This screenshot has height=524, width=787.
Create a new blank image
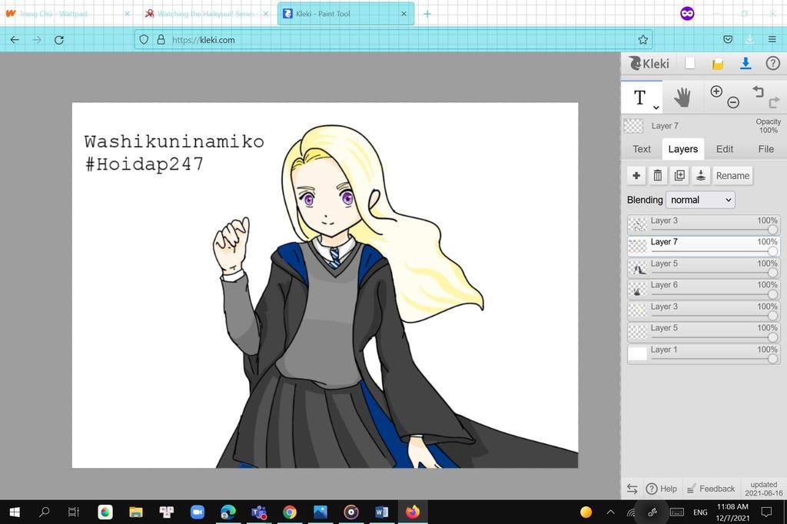690,63
